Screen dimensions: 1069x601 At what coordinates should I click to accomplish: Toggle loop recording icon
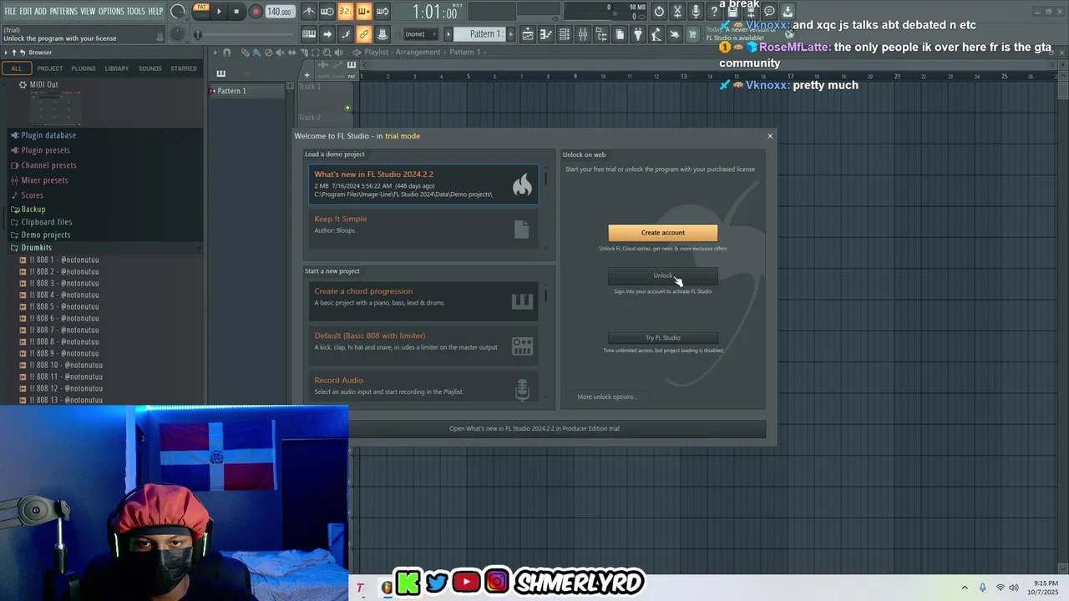pyautogui.click(x=383, y=11)
